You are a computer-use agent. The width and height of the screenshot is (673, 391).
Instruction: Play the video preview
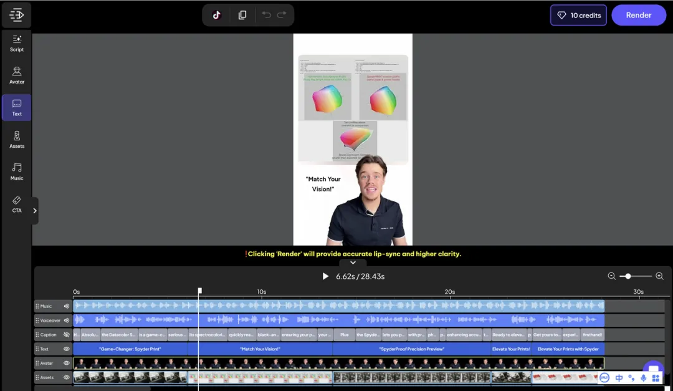coord(325,276)
